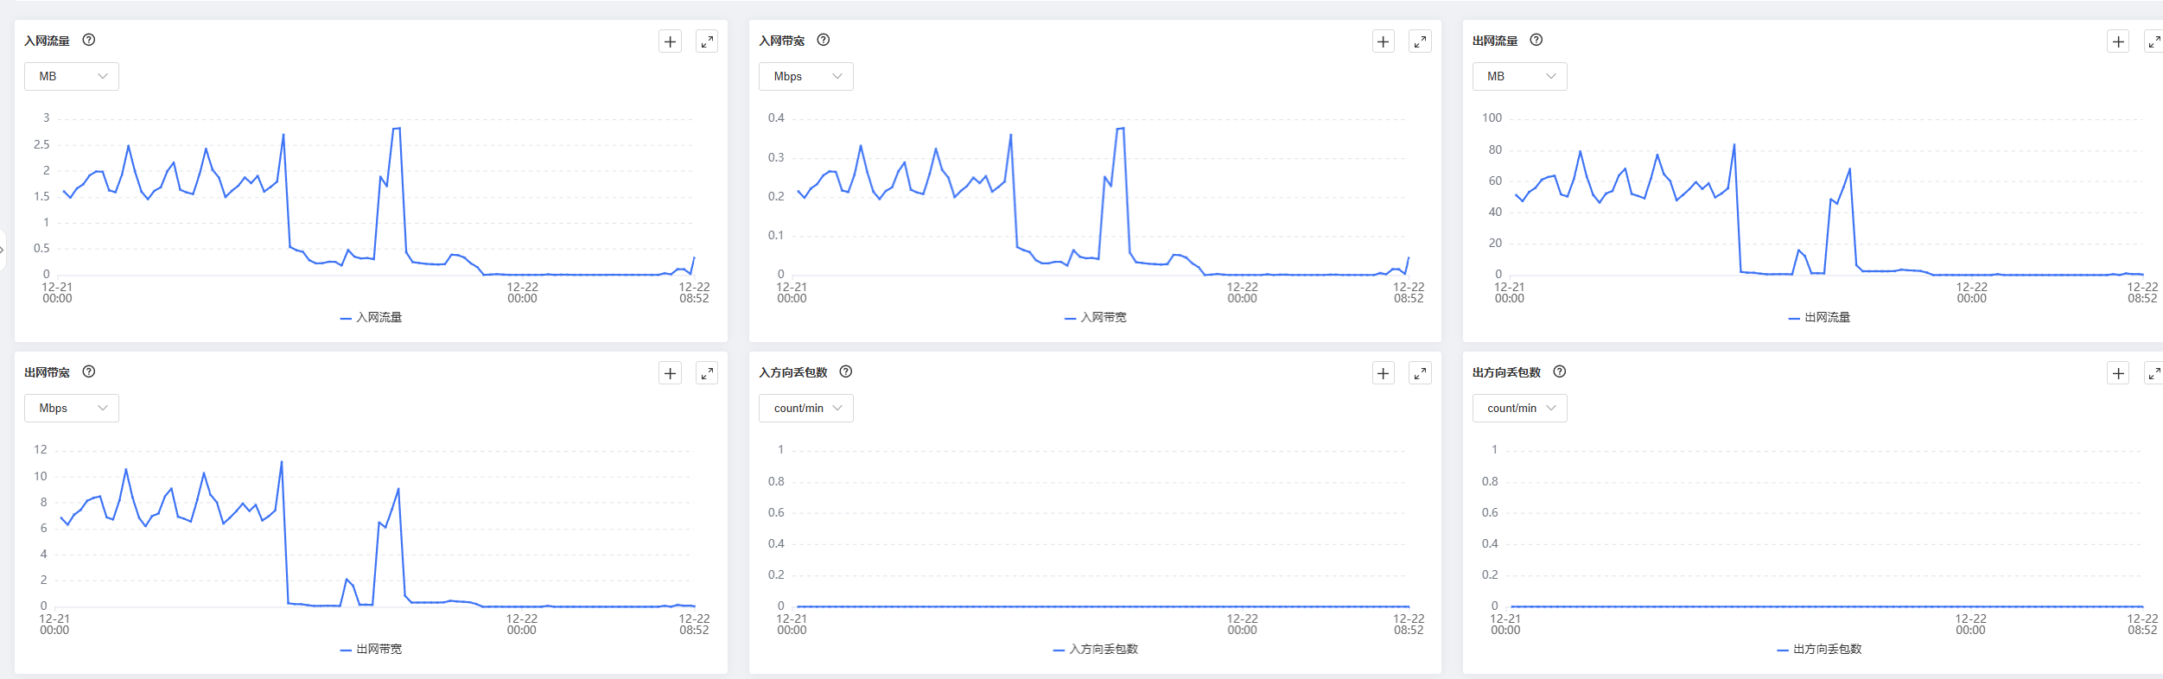Image resolution: width=2163 pixels, height=679 pixels.
Task: Click the plus icon on 出网流量 panel
Action: coord(2117,41)
